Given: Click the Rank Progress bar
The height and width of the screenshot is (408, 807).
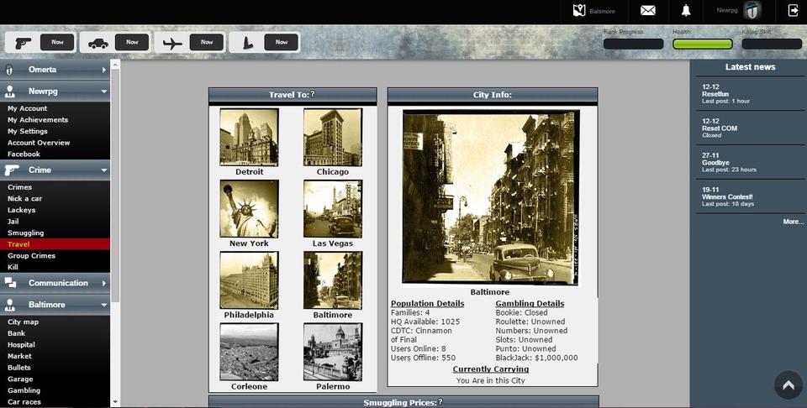Looking at the screenshot, I should pyautogui.click(x=633, y=44).
